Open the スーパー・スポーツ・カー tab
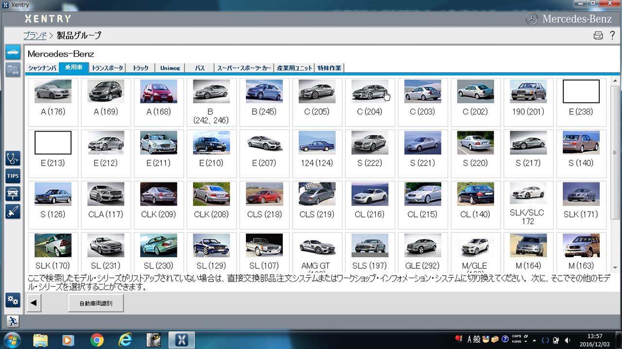The width and height of the screenshot is (622, 349). click(x=244, y=68)
